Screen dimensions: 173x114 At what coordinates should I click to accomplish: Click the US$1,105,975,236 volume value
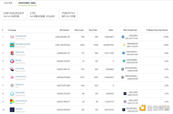[x=63, y=45]
